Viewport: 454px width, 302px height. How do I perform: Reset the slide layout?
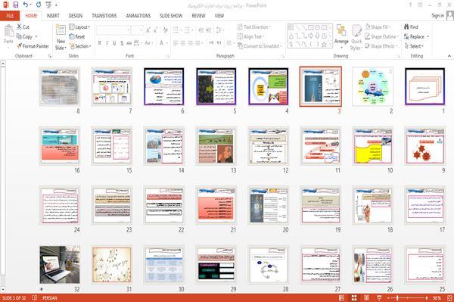point(77,36)
